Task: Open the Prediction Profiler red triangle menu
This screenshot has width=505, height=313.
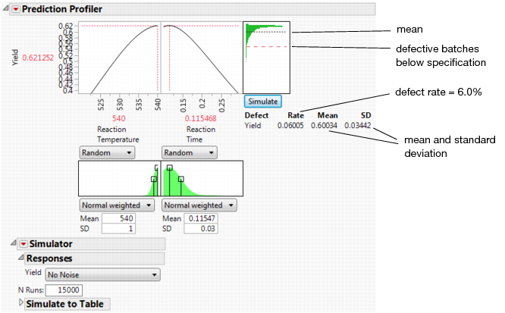Action: tap(16, 9)
